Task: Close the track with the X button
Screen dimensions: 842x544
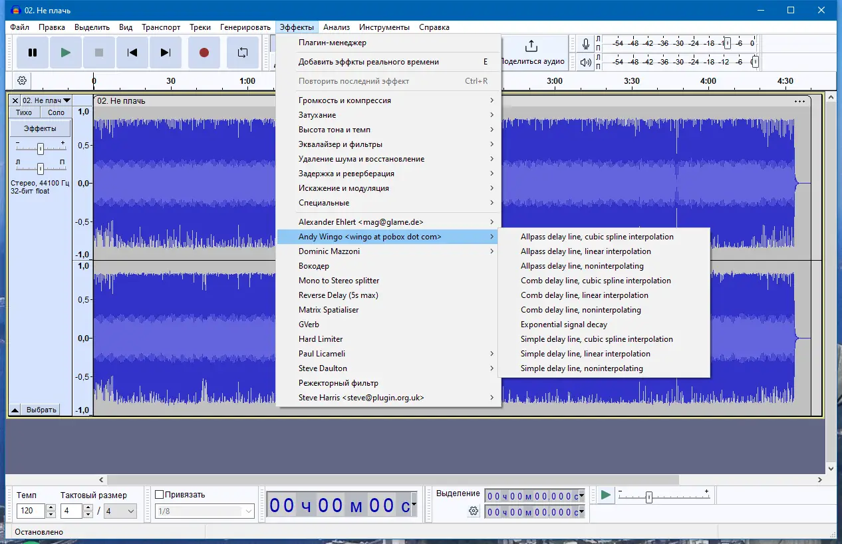Action: (15, 100)
